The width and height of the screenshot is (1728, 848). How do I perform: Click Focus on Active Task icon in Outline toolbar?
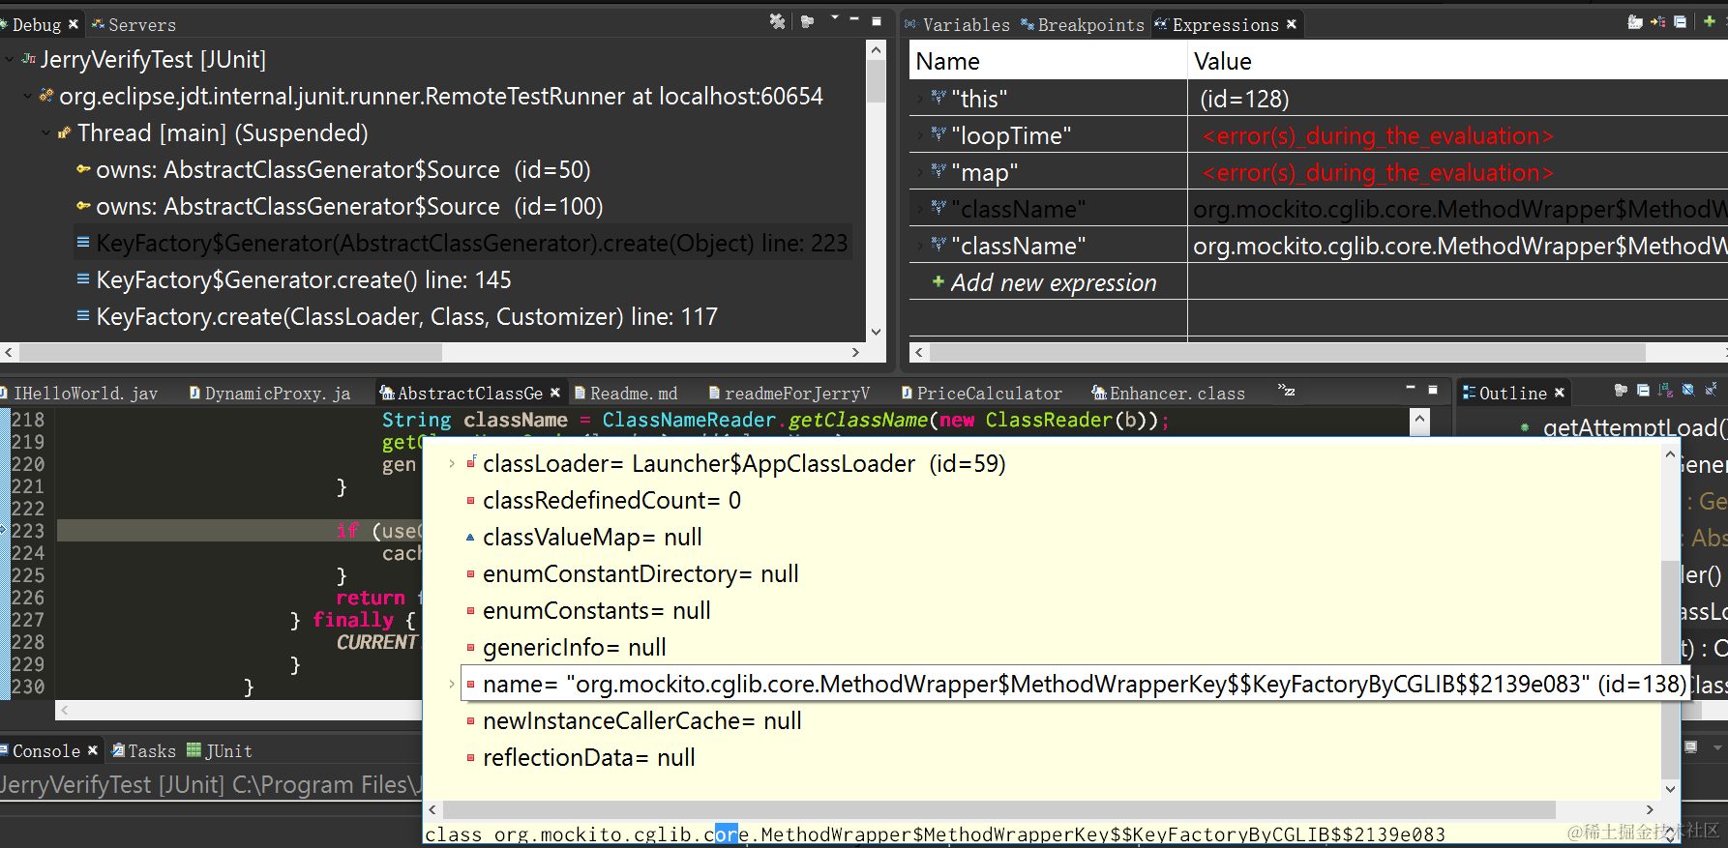coord(1621,390)
